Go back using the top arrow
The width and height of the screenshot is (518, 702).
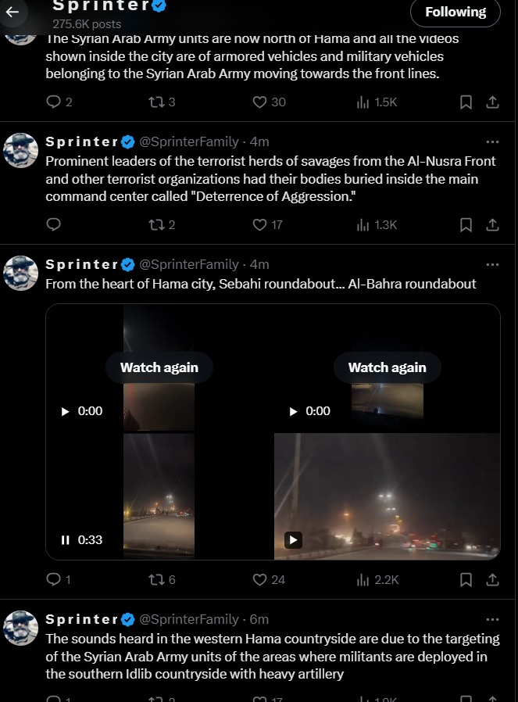pyautogui.click(x=13, y=12)
